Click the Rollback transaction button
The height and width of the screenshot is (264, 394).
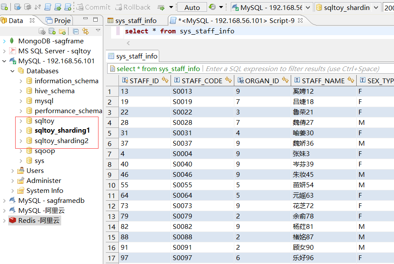pyautogui.click(x=133, y=7)
